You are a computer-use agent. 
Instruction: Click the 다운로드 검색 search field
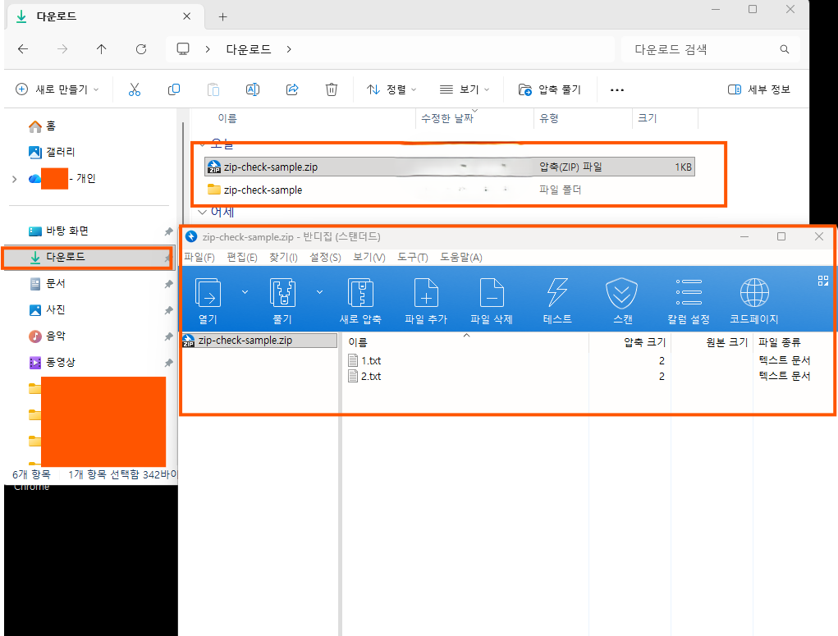711,49
